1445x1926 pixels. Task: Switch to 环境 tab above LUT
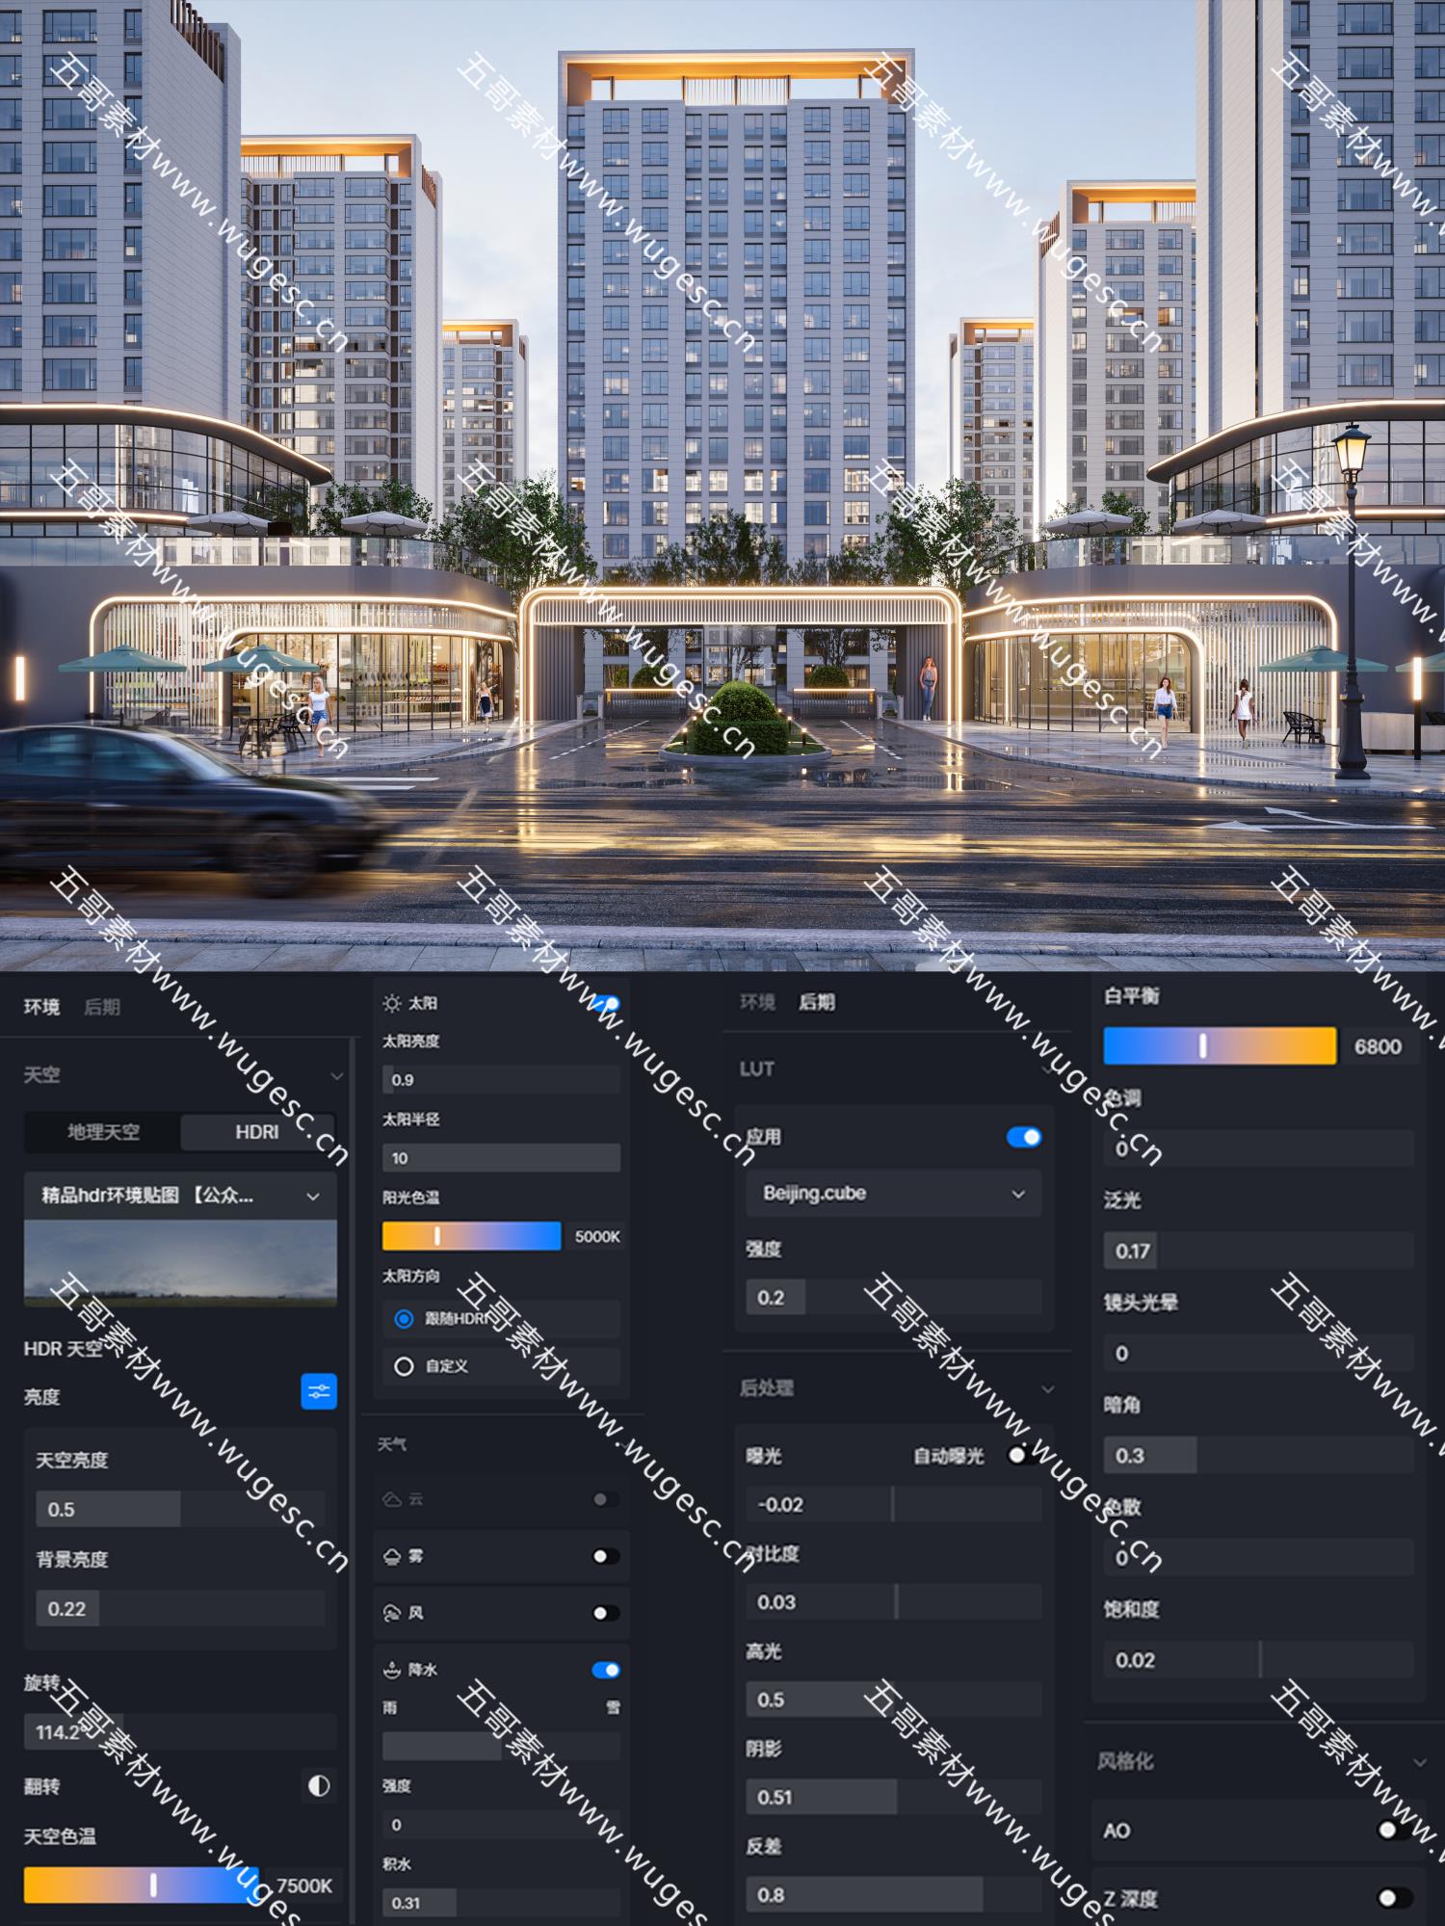coord(758,1002)
